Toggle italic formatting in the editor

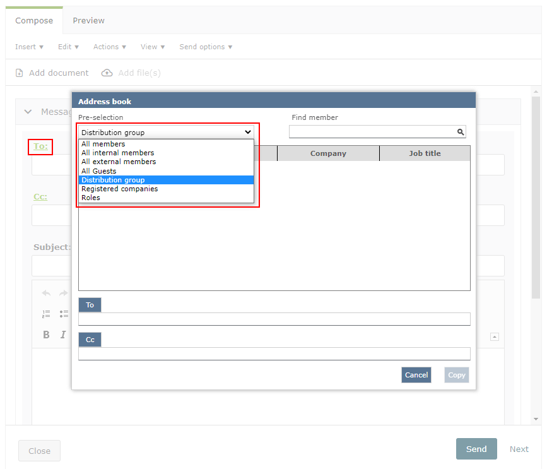coord(63,335)
